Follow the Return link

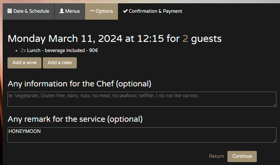click(216, 156)
